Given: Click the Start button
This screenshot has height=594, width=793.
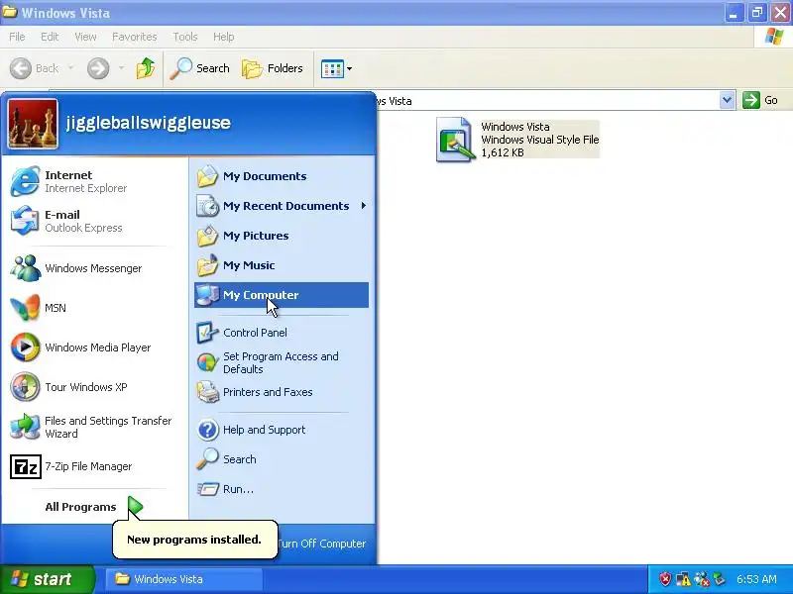Looking at the screenshot, I should (48, 579).
